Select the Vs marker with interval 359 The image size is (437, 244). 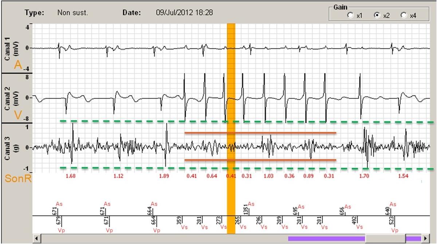pos(184,227)
